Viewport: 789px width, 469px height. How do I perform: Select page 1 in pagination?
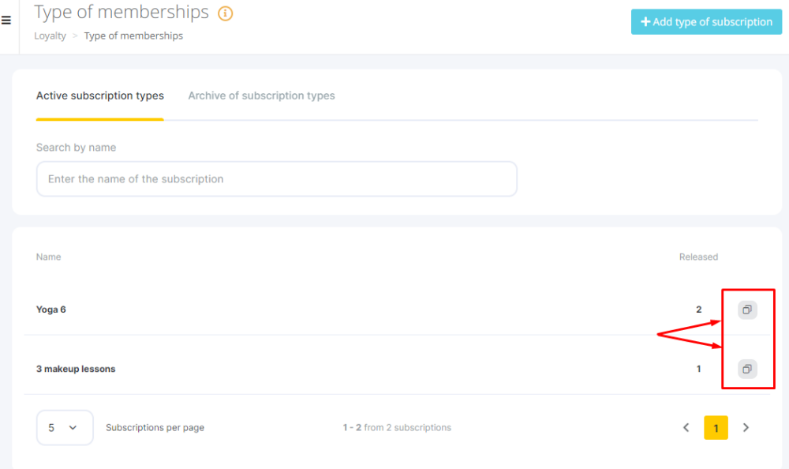pyautogui.click(x=716, y=428)
